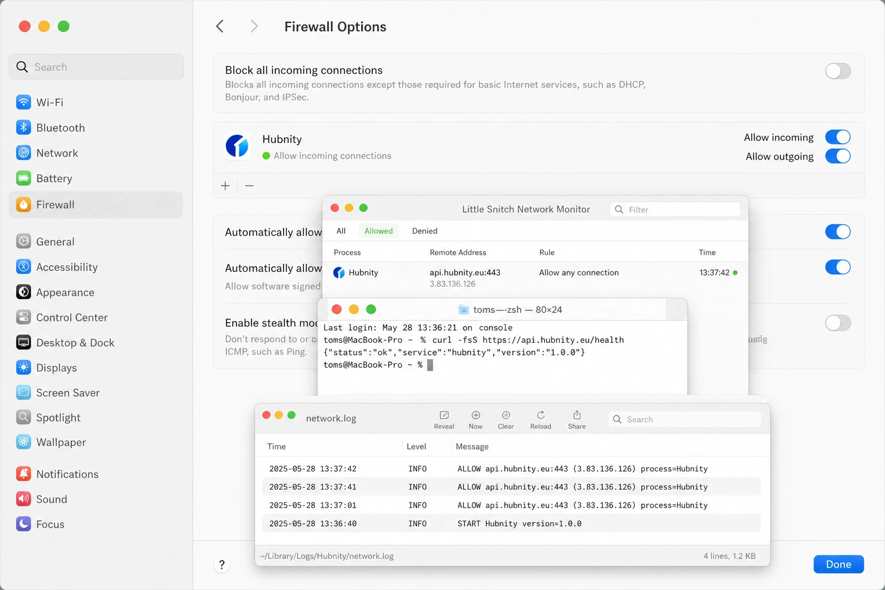
Task: Click Message column header in network.log
Action: coord(472,447)
